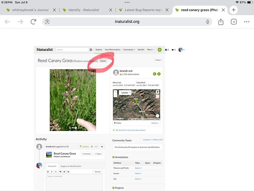Close the reed canary grass tab
Image resolution: width=254 pixels, height=191 pixels.
(x=223, y=10)
